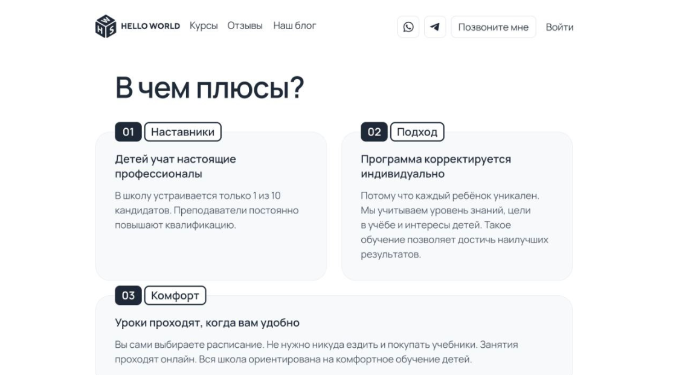The image size is (682, 375).
Task: Click the Комфорт tag label
Action: pyautogui.click(x=175, y=296)
